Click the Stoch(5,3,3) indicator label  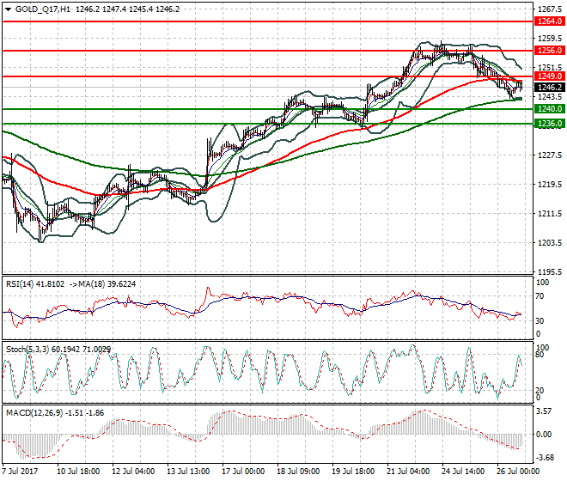27,350
